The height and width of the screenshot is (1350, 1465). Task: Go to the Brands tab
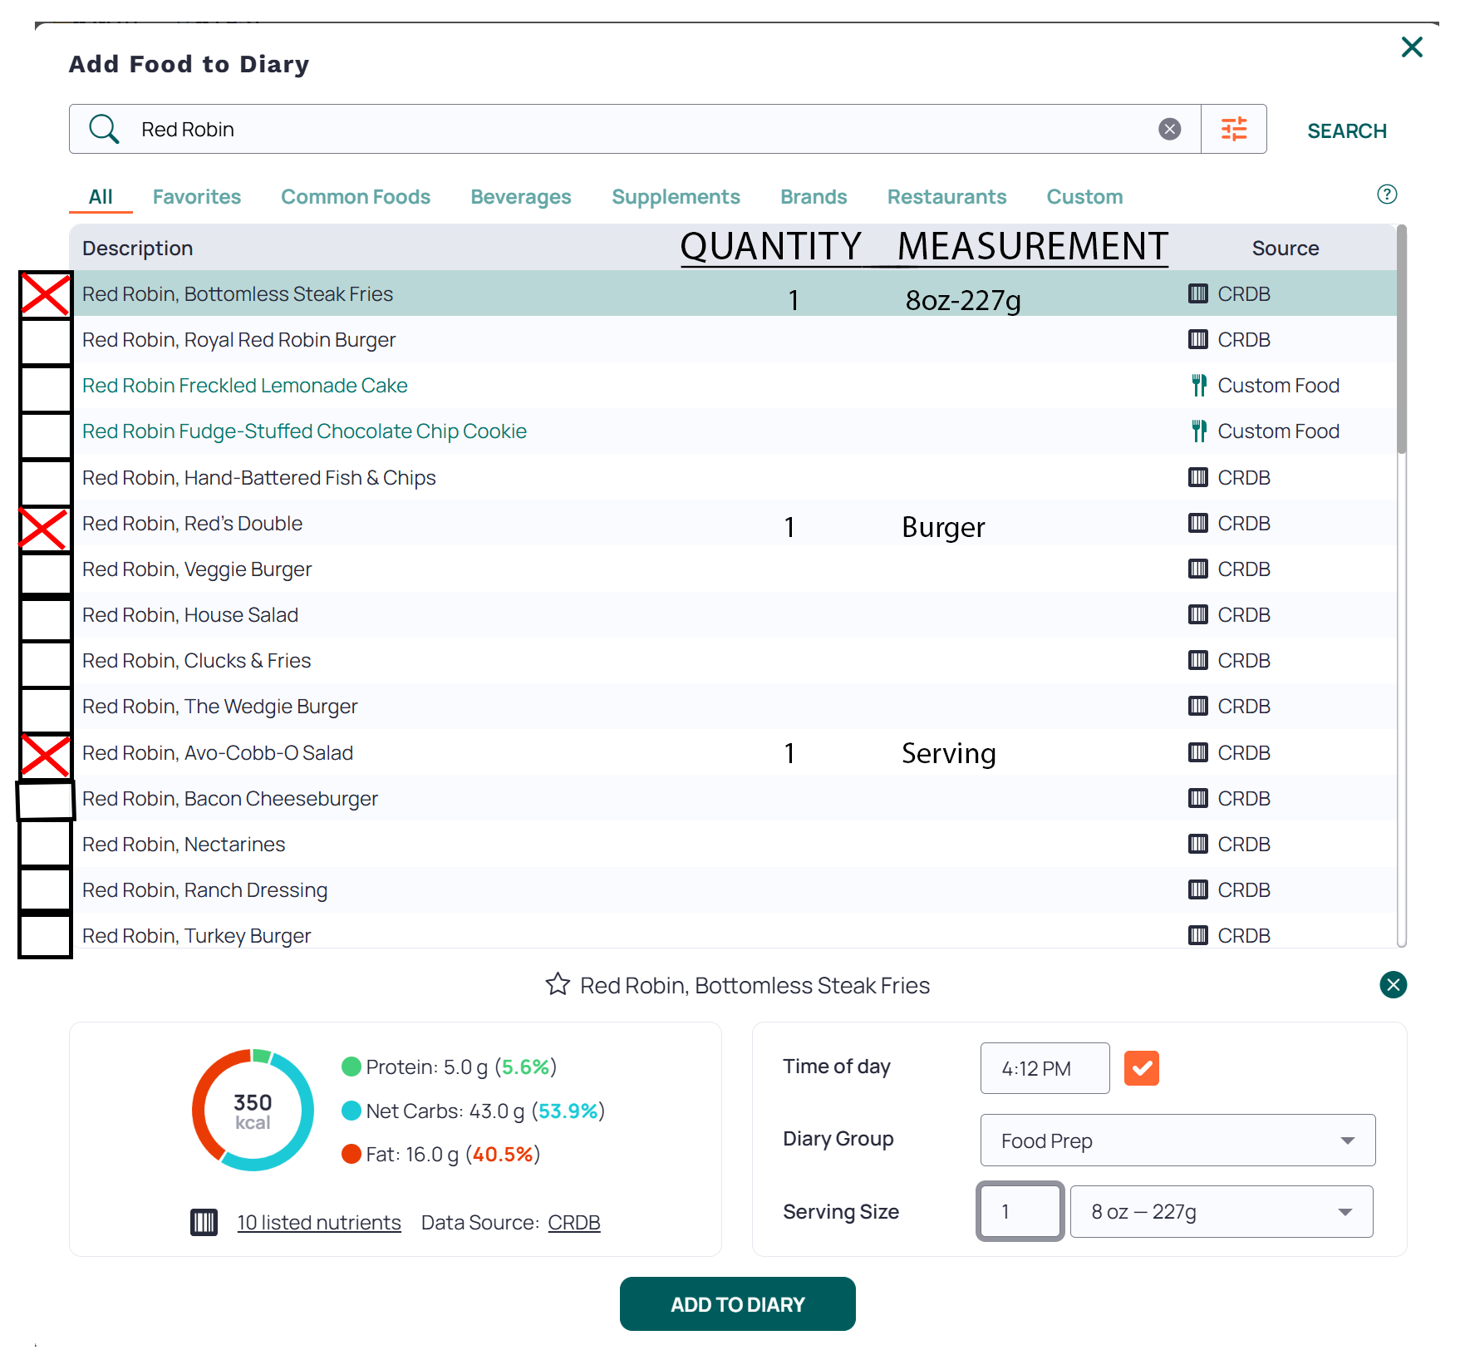(814, 197)
